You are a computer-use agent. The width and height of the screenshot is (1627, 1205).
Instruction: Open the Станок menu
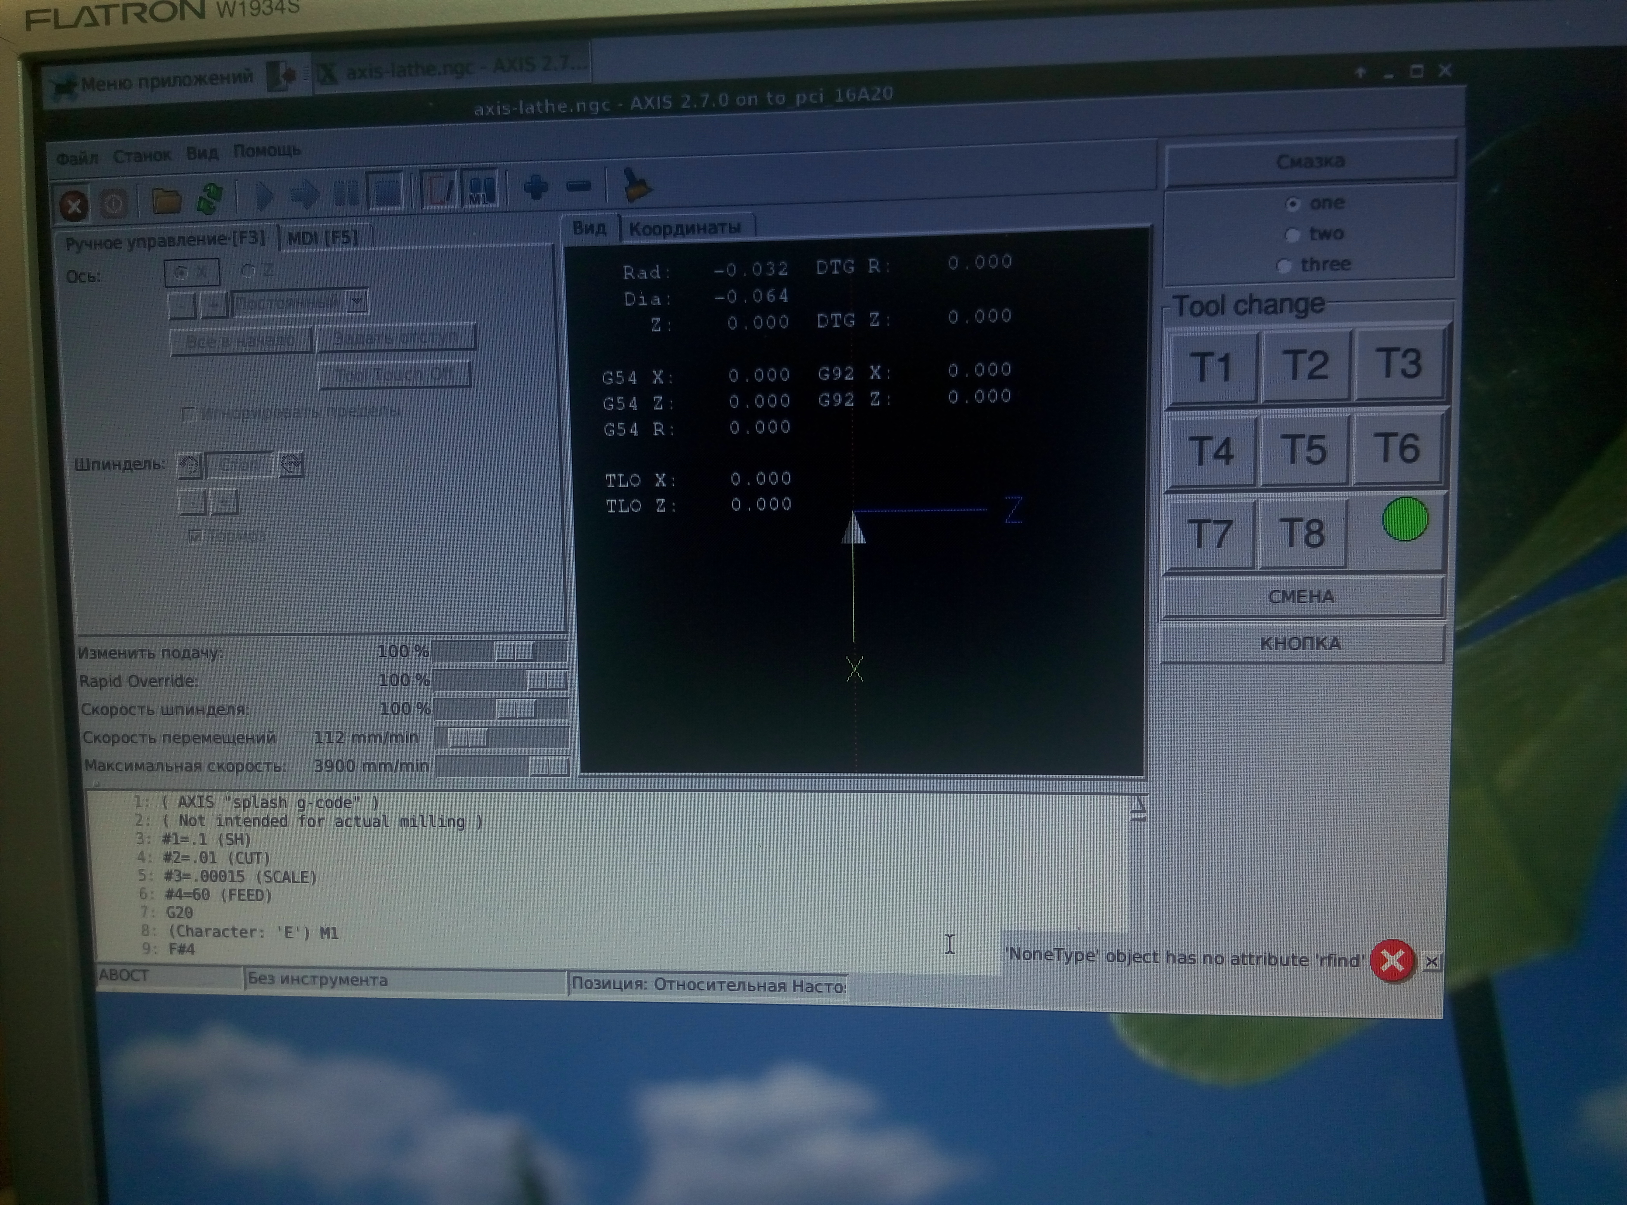click(142, 155)
